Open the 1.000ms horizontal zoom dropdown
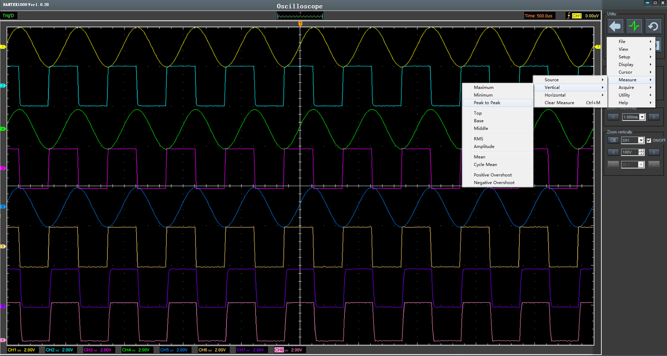Image resolution: width=667 pixels, height=356 pixels. click(x=642, y=117)
